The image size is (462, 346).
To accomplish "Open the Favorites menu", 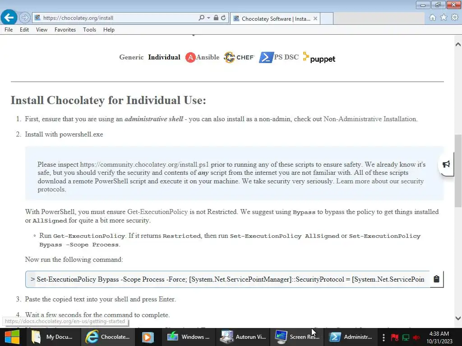I will [65, 30].
